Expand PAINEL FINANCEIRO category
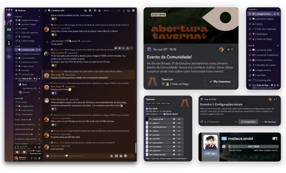Viewport: 286px width, 173px height. [x=23, y=120]
